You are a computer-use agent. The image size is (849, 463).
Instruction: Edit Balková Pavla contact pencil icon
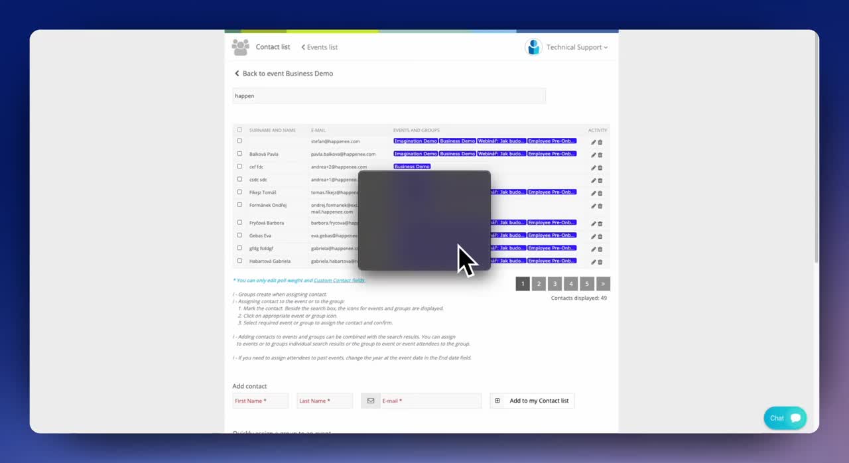594,155
